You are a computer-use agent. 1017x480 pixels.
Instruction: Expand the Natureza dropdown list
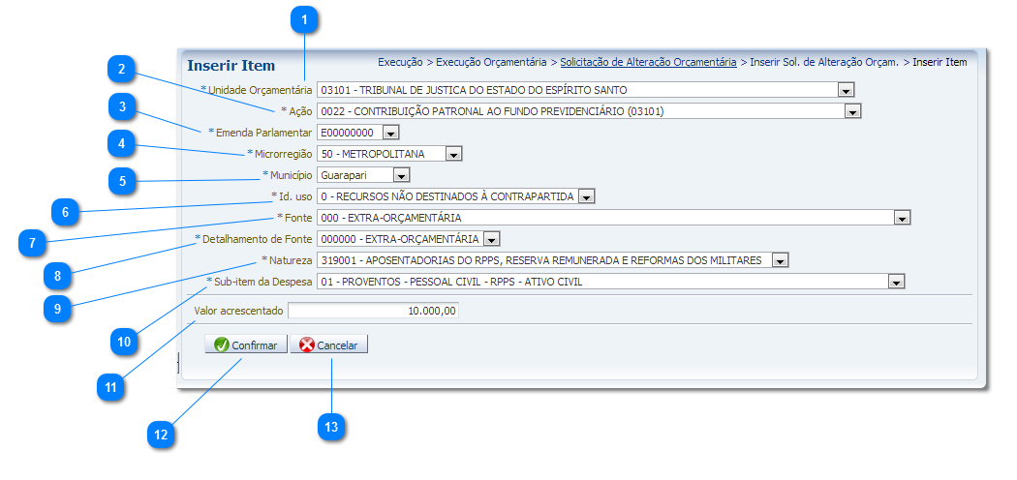point(780,260)
